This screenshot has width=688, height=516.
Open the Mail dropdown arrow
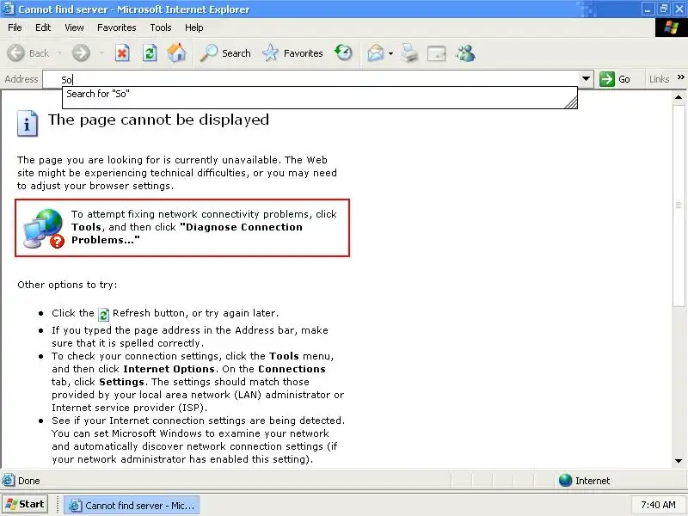[390, 53]
